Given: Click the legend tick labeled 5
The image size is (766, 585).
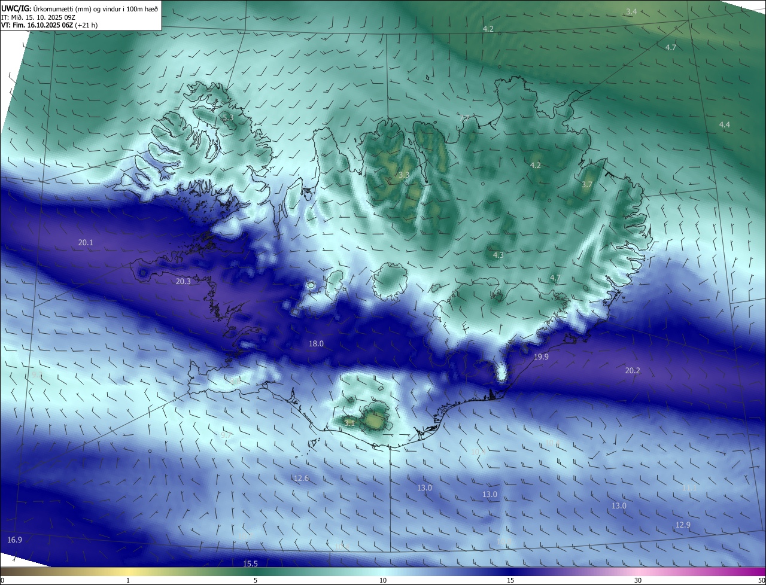Looking at the screenshot, I should coord(256,580).
